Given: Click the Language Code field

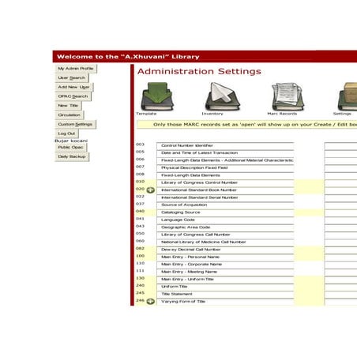Looking at the screenshot, I should [x=225, y=220].
